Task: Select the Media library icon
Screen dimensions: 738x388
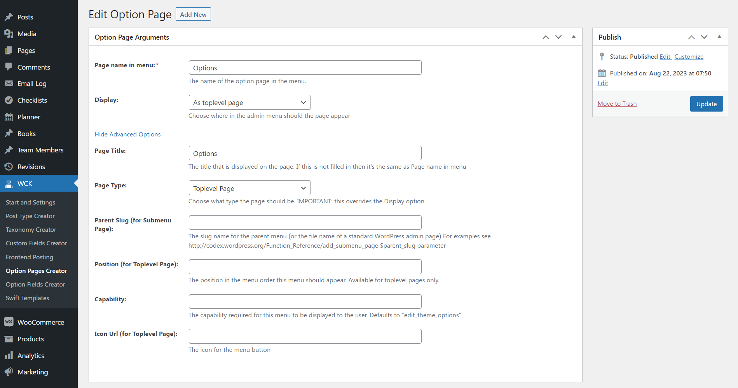Action: click(9, 33)
